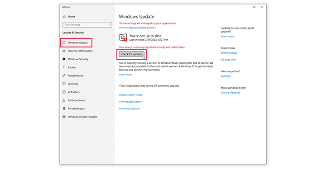Focus the Find a setting search box
This screenshot has width=317, height=169.
point(87,24)
